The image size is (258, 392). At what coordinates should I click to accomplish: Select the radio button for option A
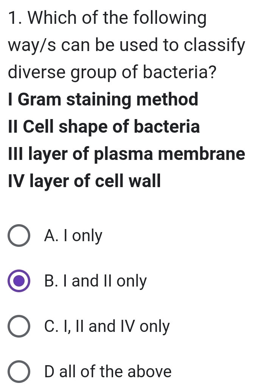point(19,237)
